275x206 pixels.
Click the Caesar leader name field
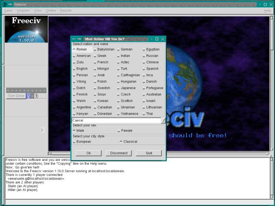tap(116, 120)
